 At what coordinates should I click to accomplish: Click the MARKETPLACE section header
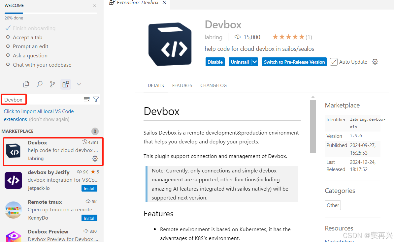[x=17, y=131]
